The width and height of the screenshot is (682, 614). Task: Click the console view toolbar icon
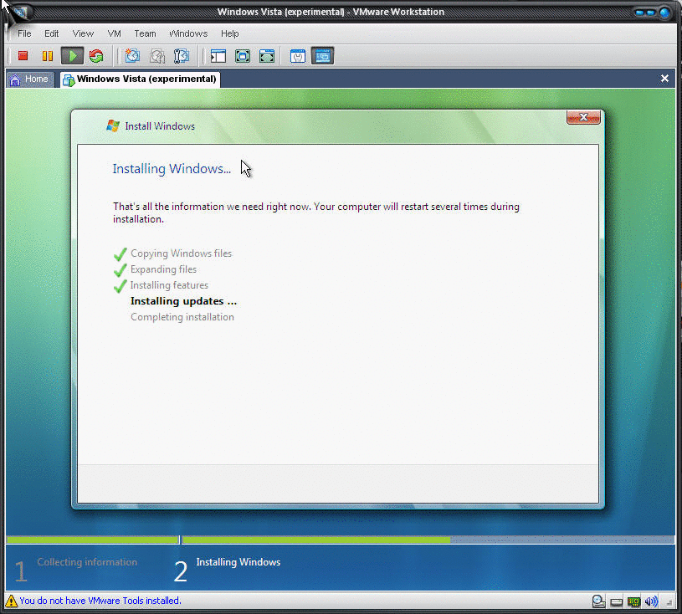(x=322, y=56)
